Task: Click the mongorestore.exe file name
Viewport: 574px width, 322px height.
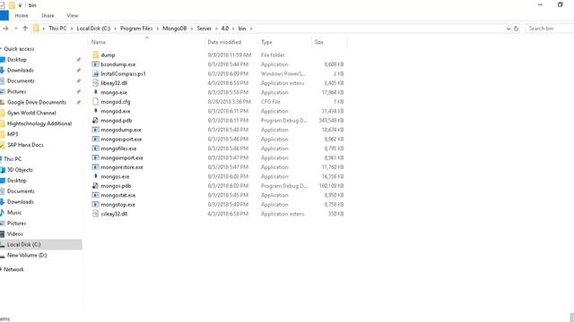Action: point(122,167)
